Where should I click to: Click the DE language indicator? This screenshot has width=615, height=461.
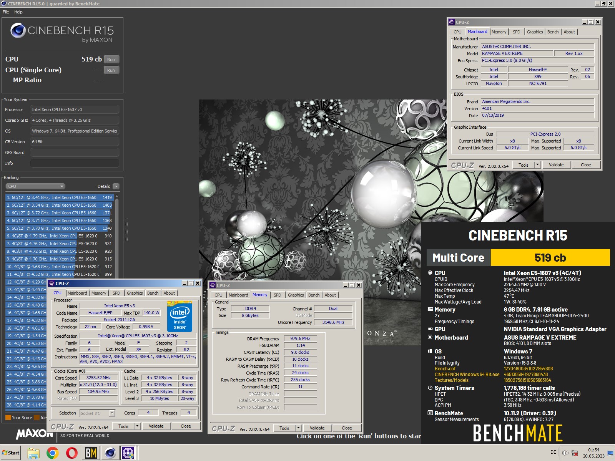pos(553,452)
